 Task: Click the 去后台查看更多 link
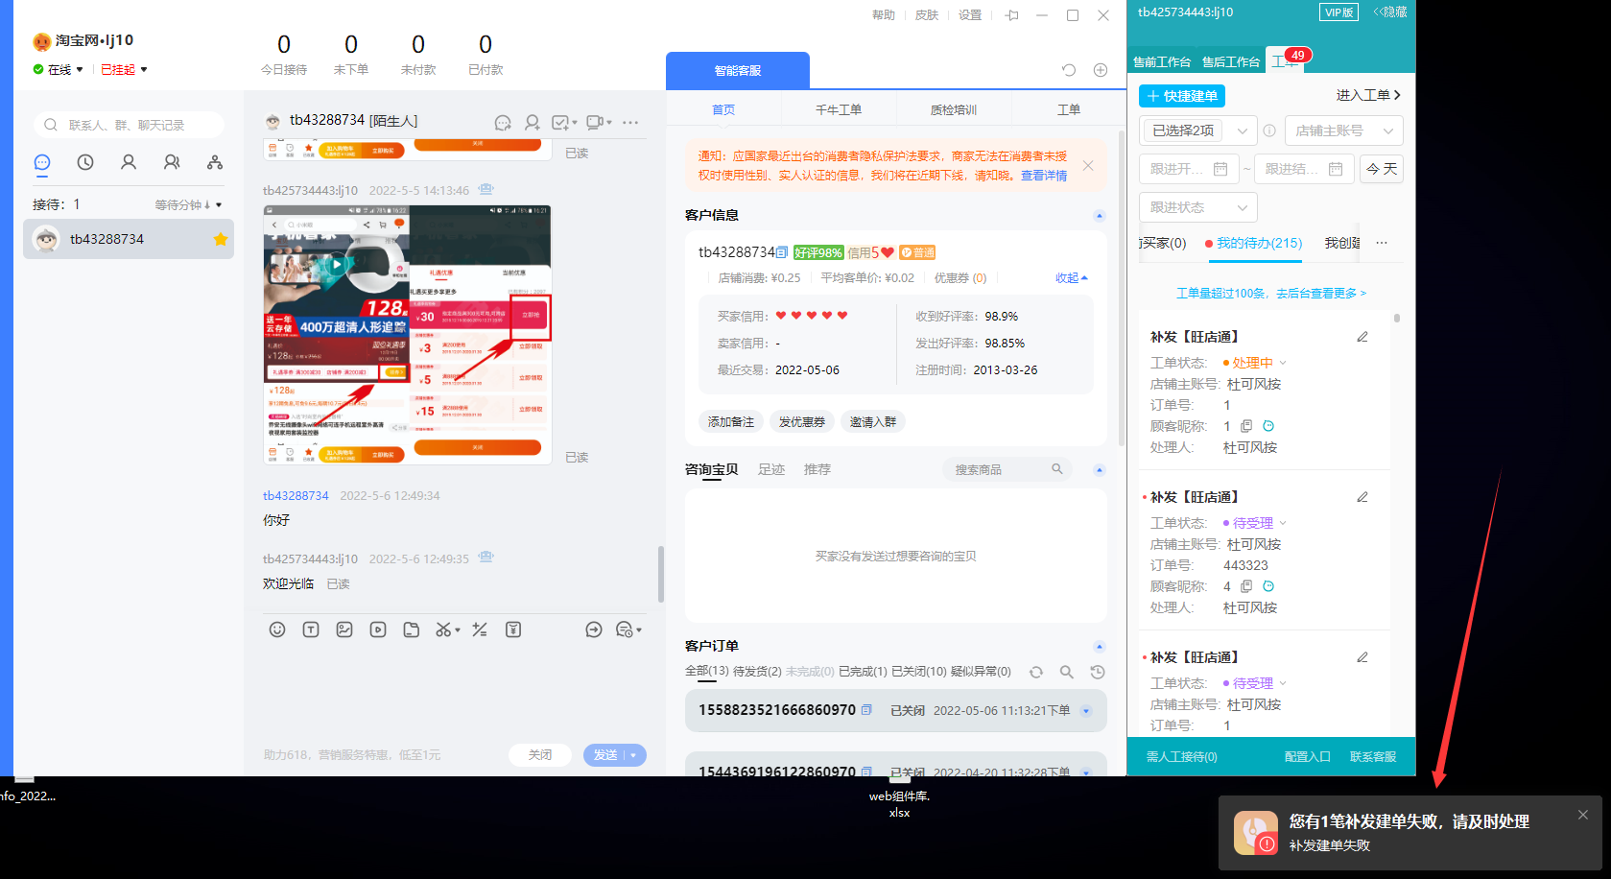(1321, 294)
